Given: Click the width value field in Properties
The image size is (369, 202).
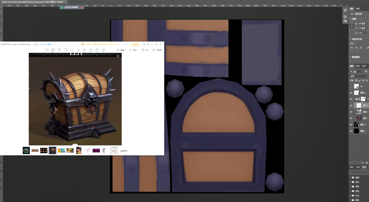Looking at the screenshot, I should [x=361, y=24].
